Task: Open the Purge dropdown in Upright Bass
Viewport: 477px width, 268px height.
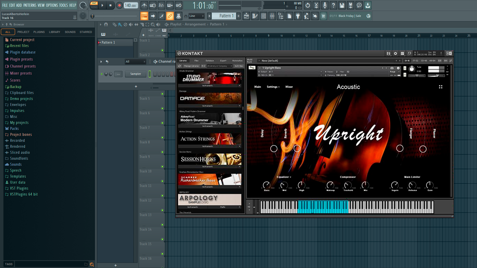Action: point(395,72)
